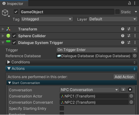Open the Trigger dropdown On Trigger Enter

coord(97,50)
